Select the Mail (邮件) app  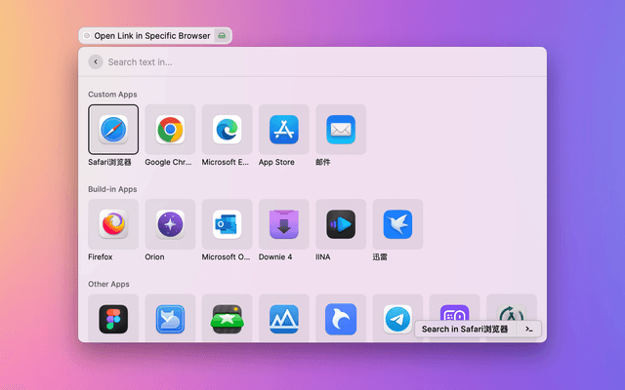point(341,130)
